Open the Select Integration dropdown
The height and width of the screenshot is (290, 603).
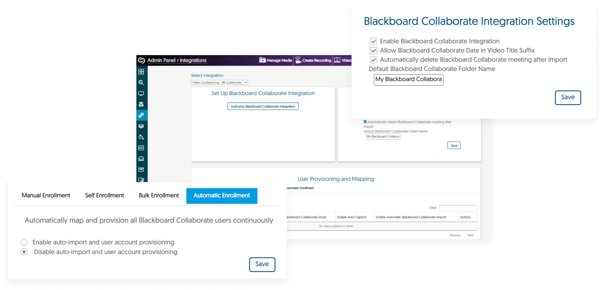click(219, 82)
